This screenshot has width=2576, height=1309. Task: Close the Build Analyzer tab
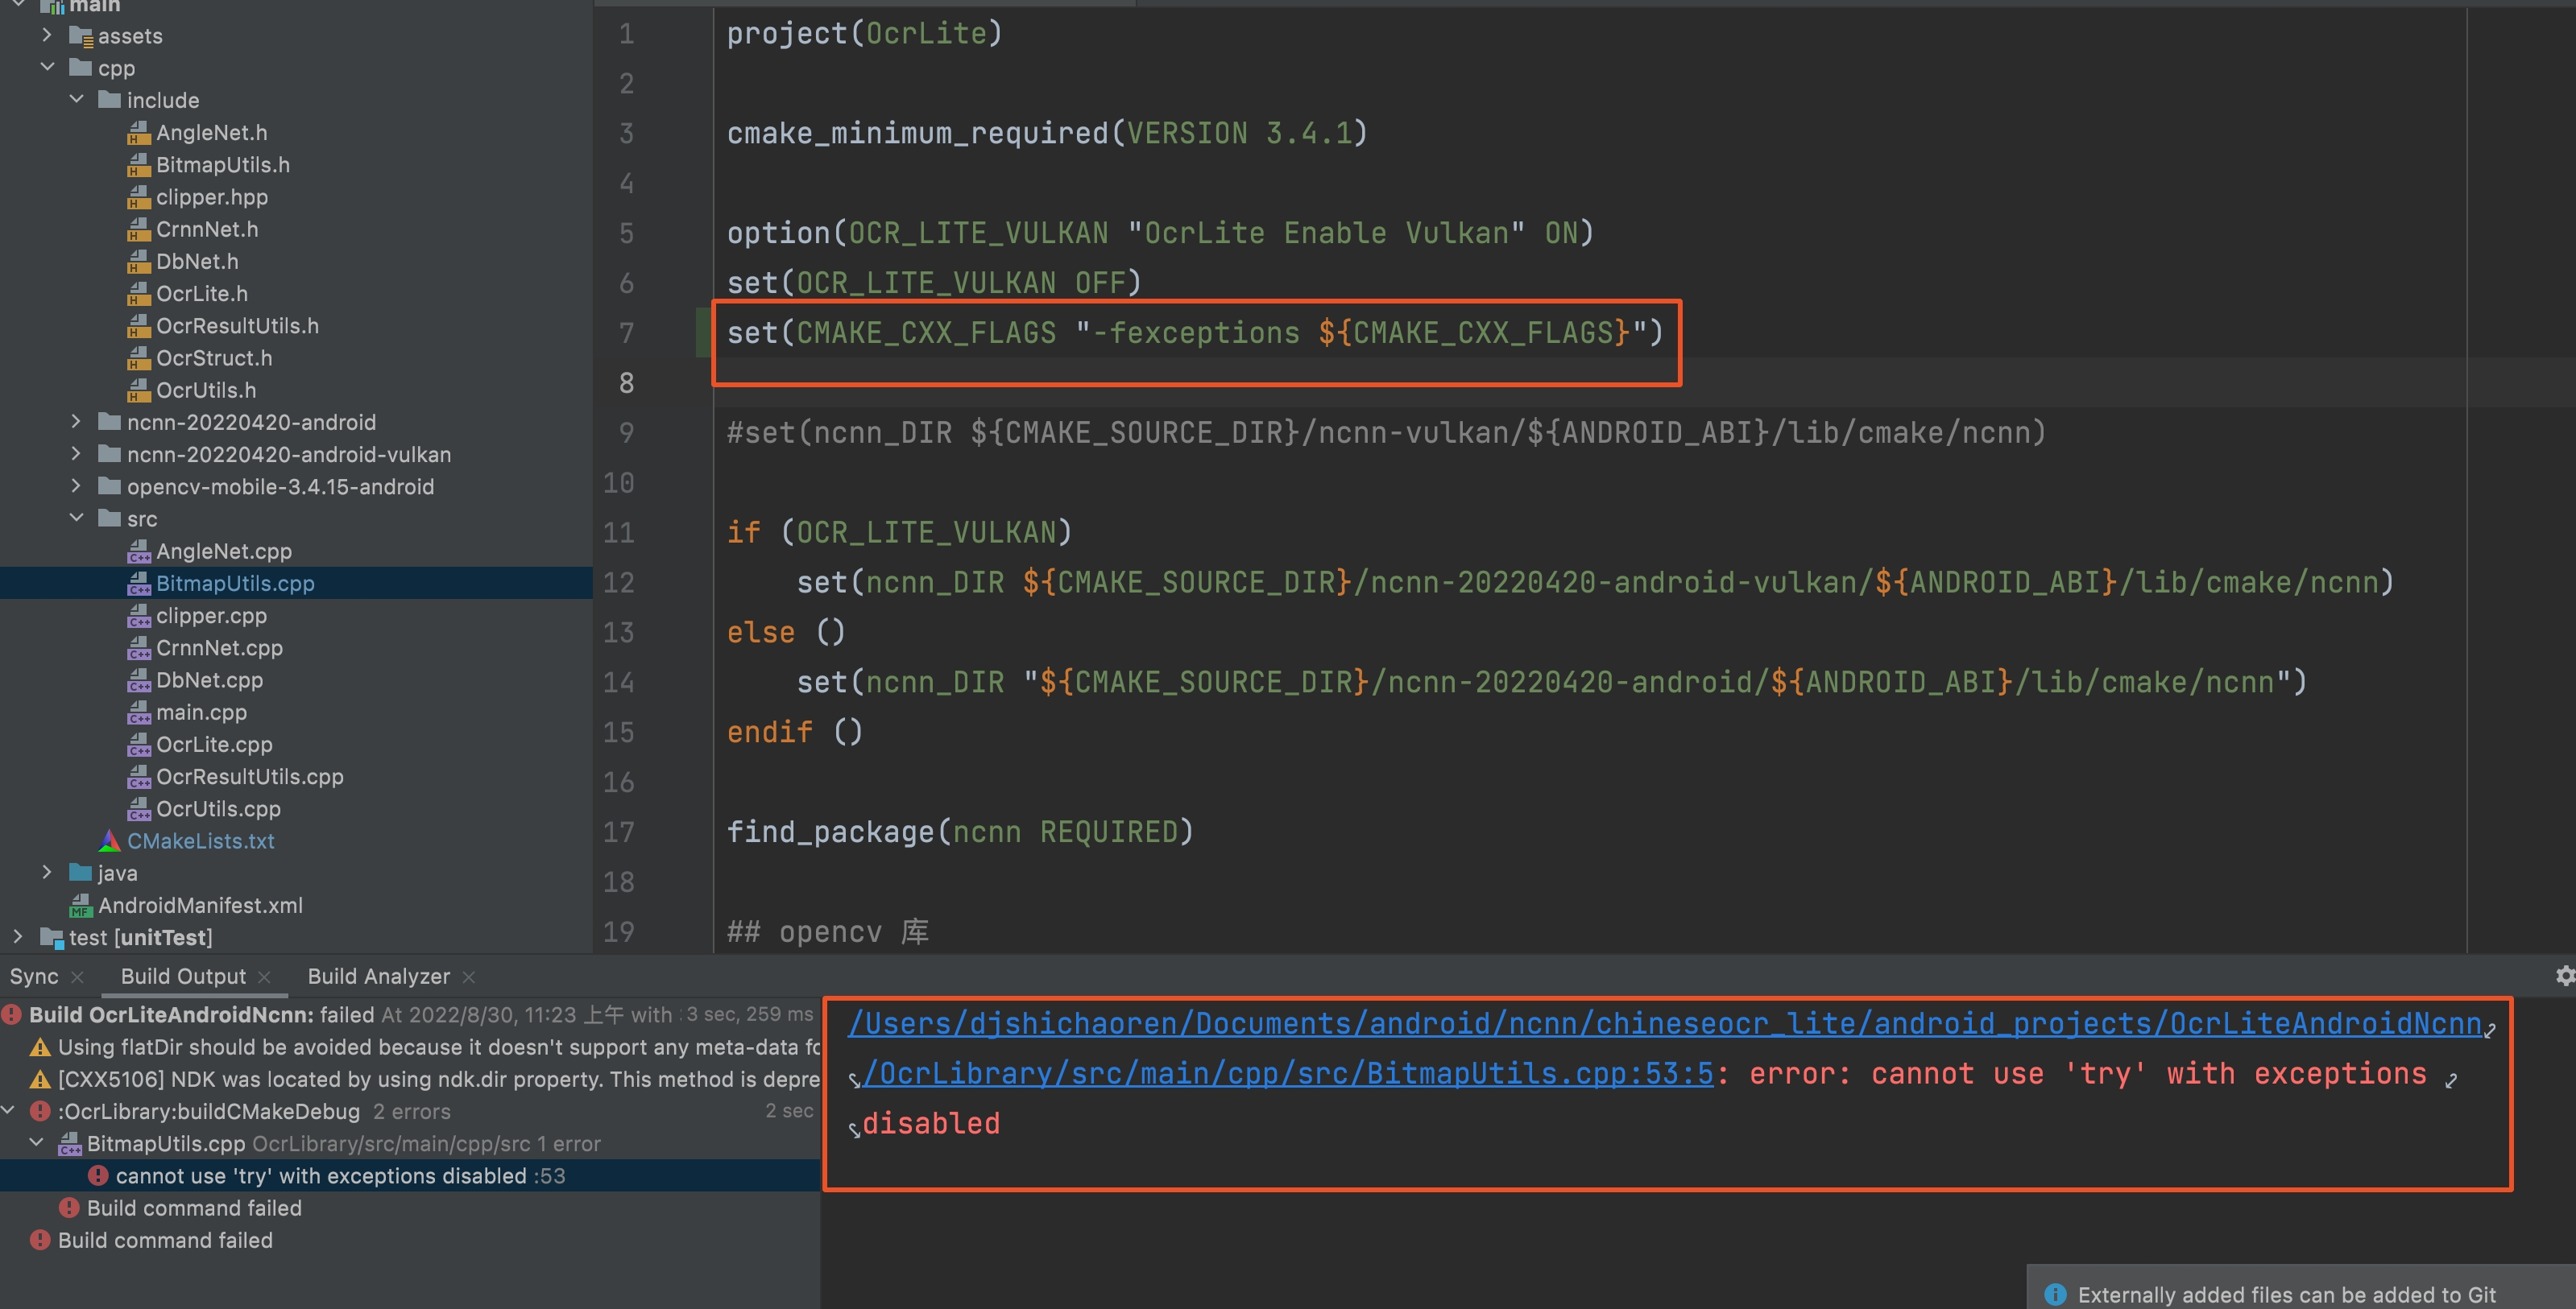tap(469, 977)
